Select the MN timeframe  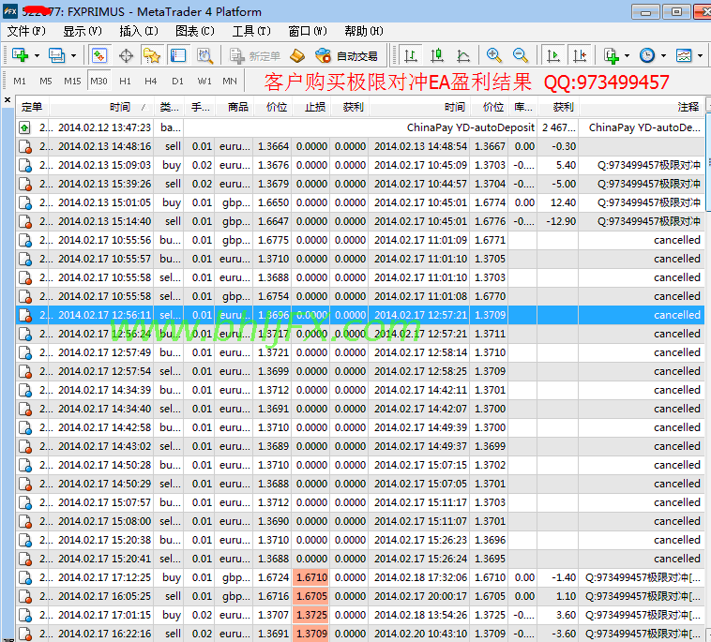coord(230,82)
